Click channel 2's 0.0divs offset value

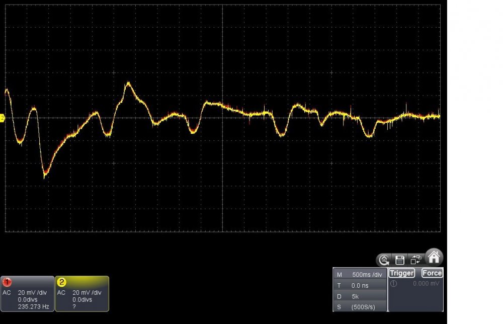[x=82, y=299]
